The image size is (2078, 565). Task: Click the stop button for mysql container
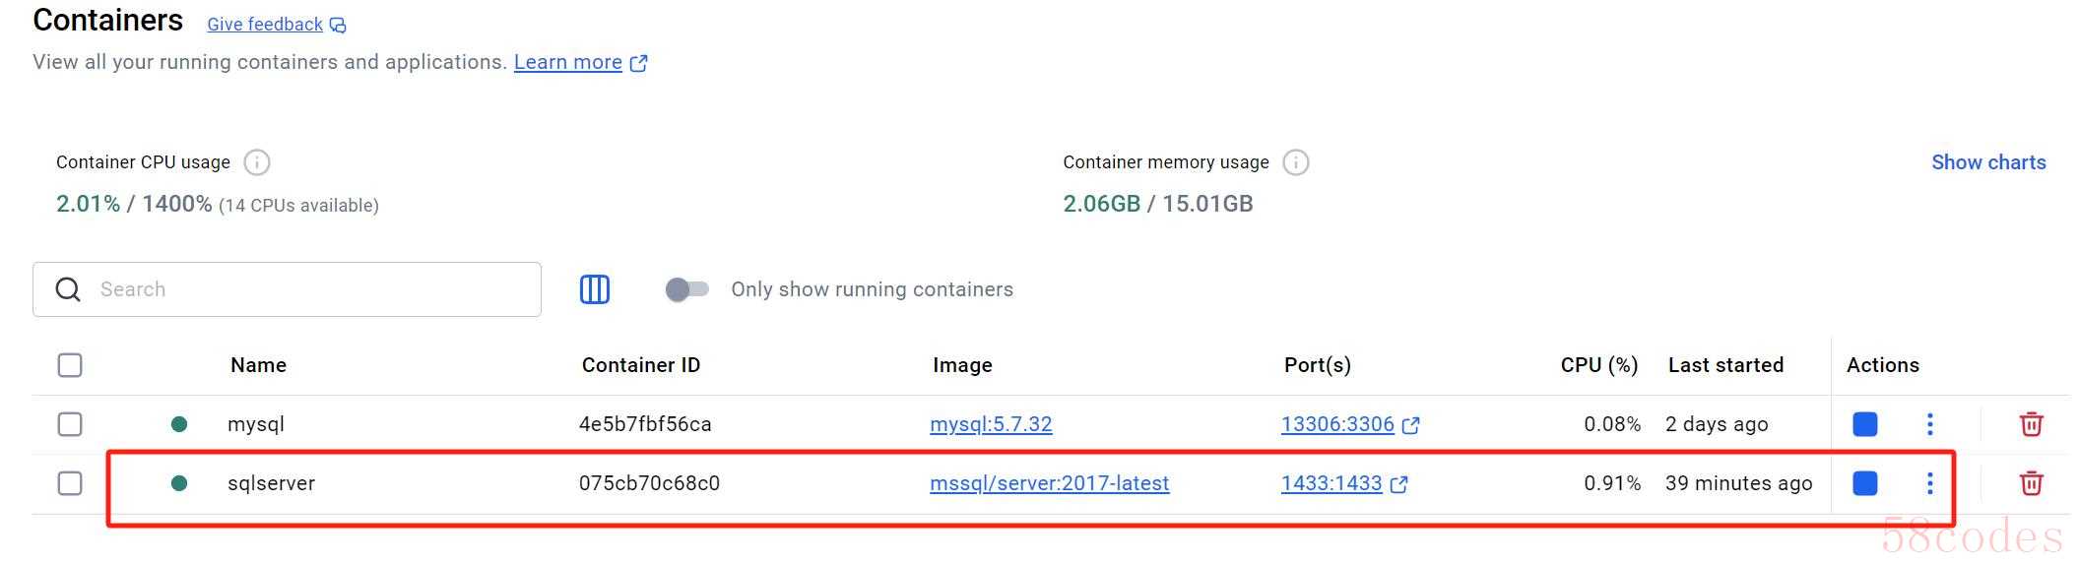(1864, 424)
